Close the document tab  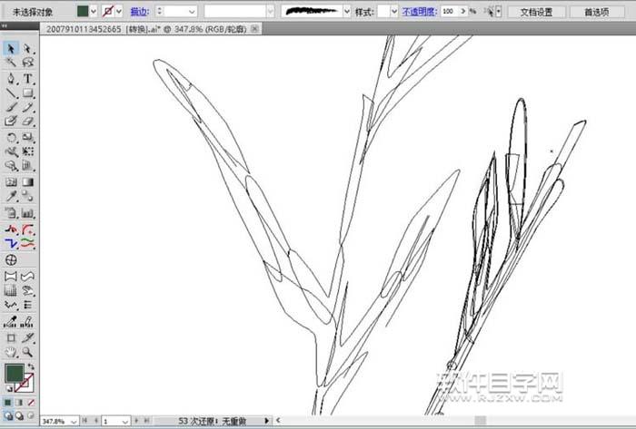coord(255,29)
